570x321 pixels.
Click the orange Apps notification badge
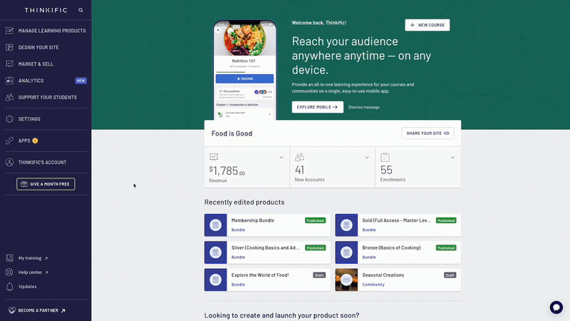point(35,141)
